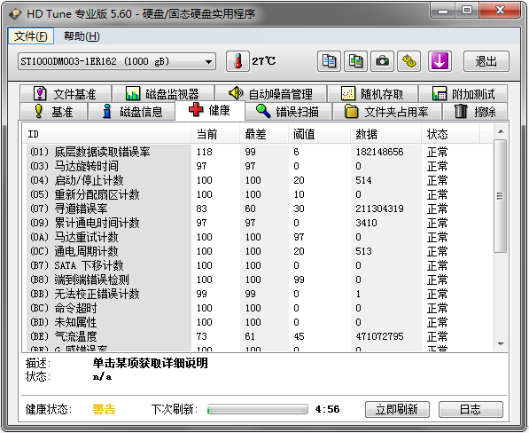
Task: Switch to the 文件夹占用率 tab
Action: 387,112
